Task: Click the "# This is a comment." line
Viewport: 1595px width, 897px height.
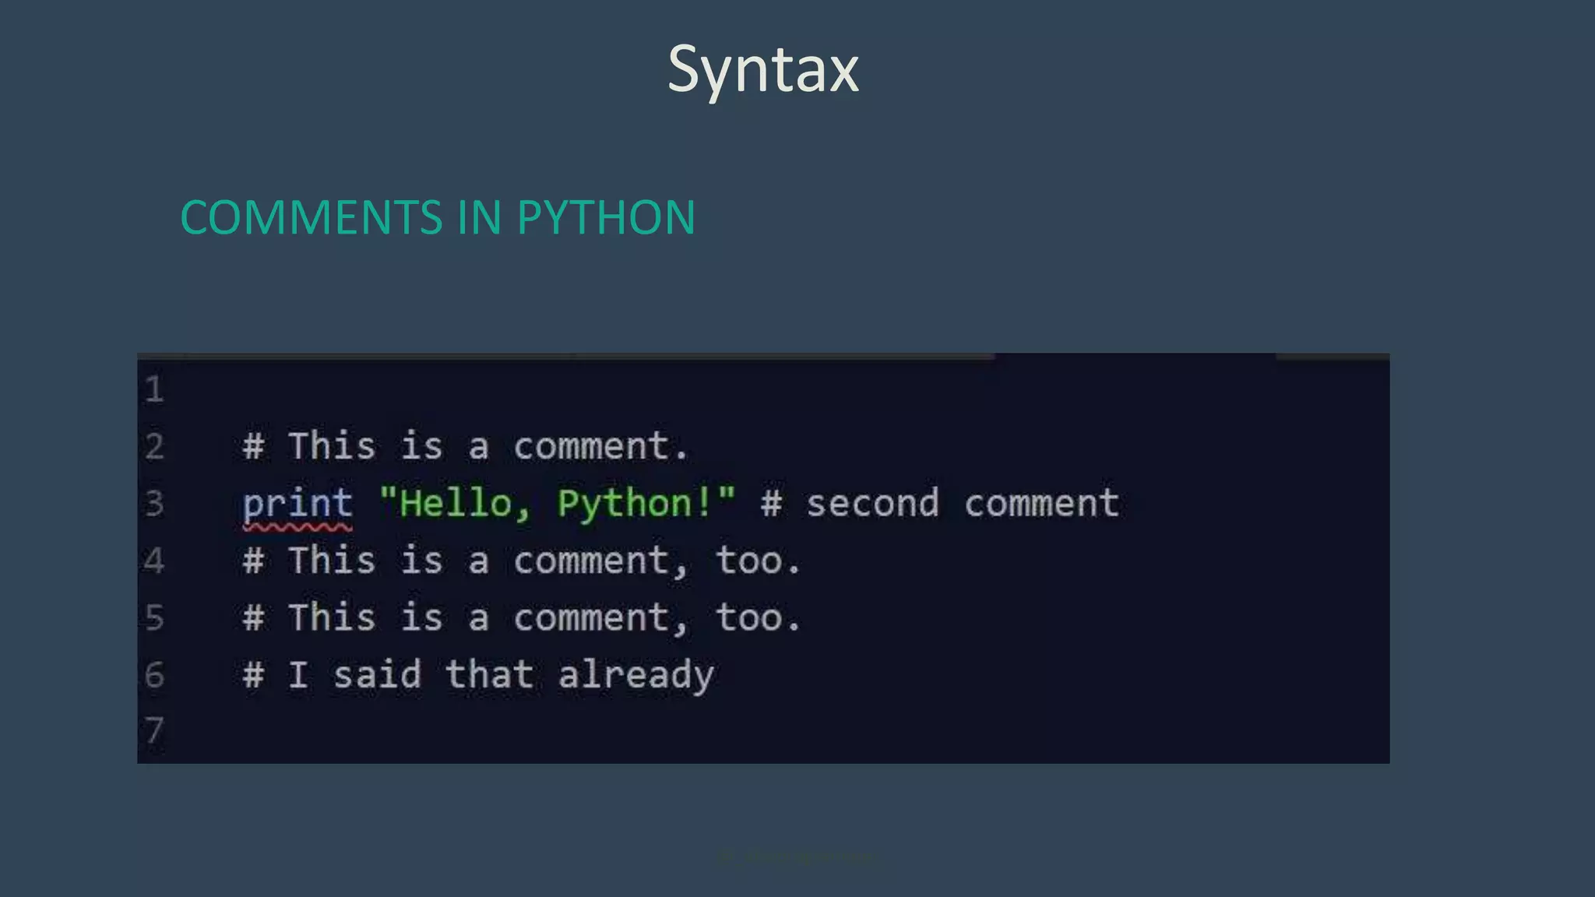Action: click(466, 447)
